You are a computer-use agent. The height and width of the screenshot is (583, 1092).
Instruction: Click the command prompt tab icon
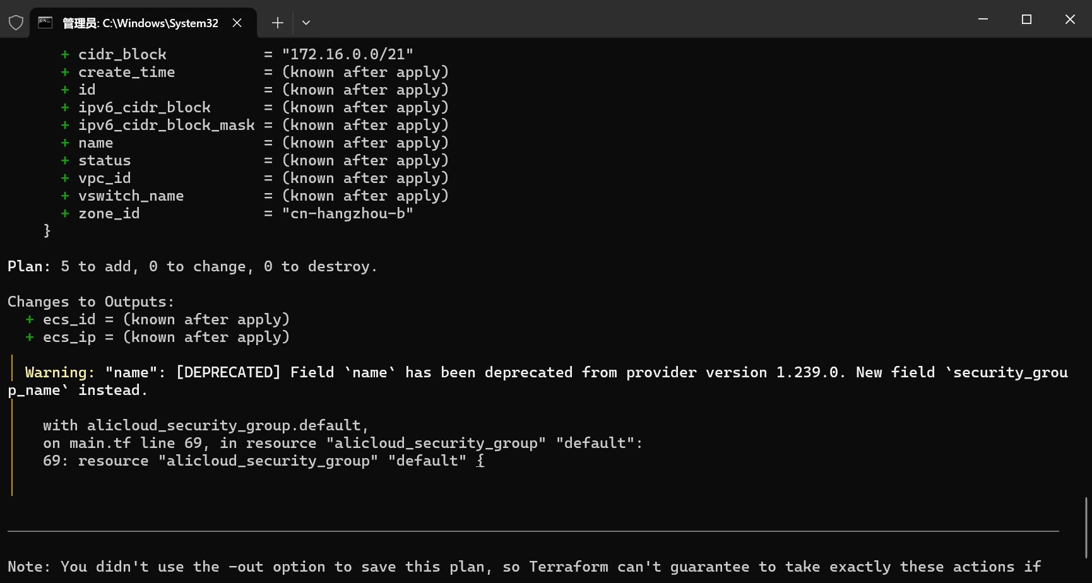[45, 23]
